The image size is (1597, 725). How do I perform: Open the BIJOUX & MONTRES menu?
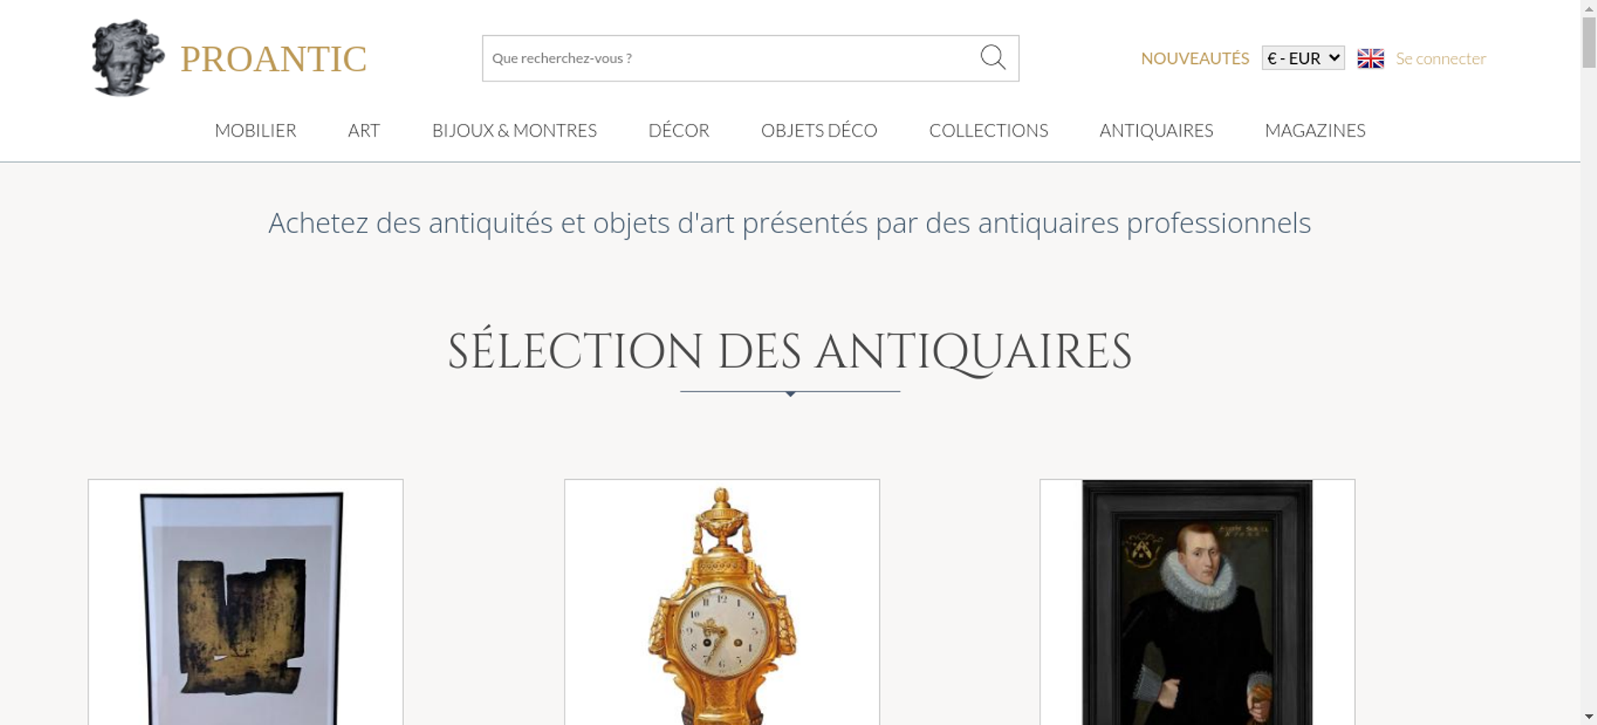tap(514, 130)
